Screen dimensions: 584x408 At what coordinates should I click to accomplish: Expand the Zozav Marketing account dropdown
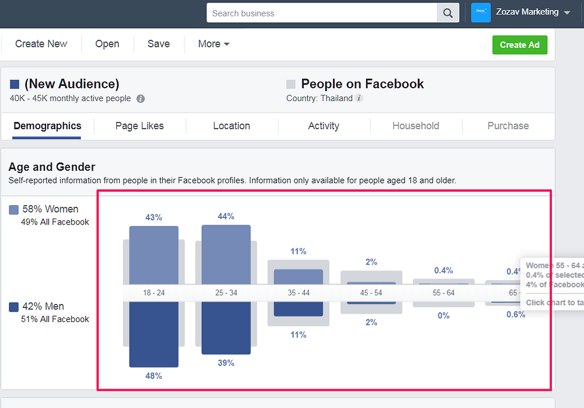[567, 13]
